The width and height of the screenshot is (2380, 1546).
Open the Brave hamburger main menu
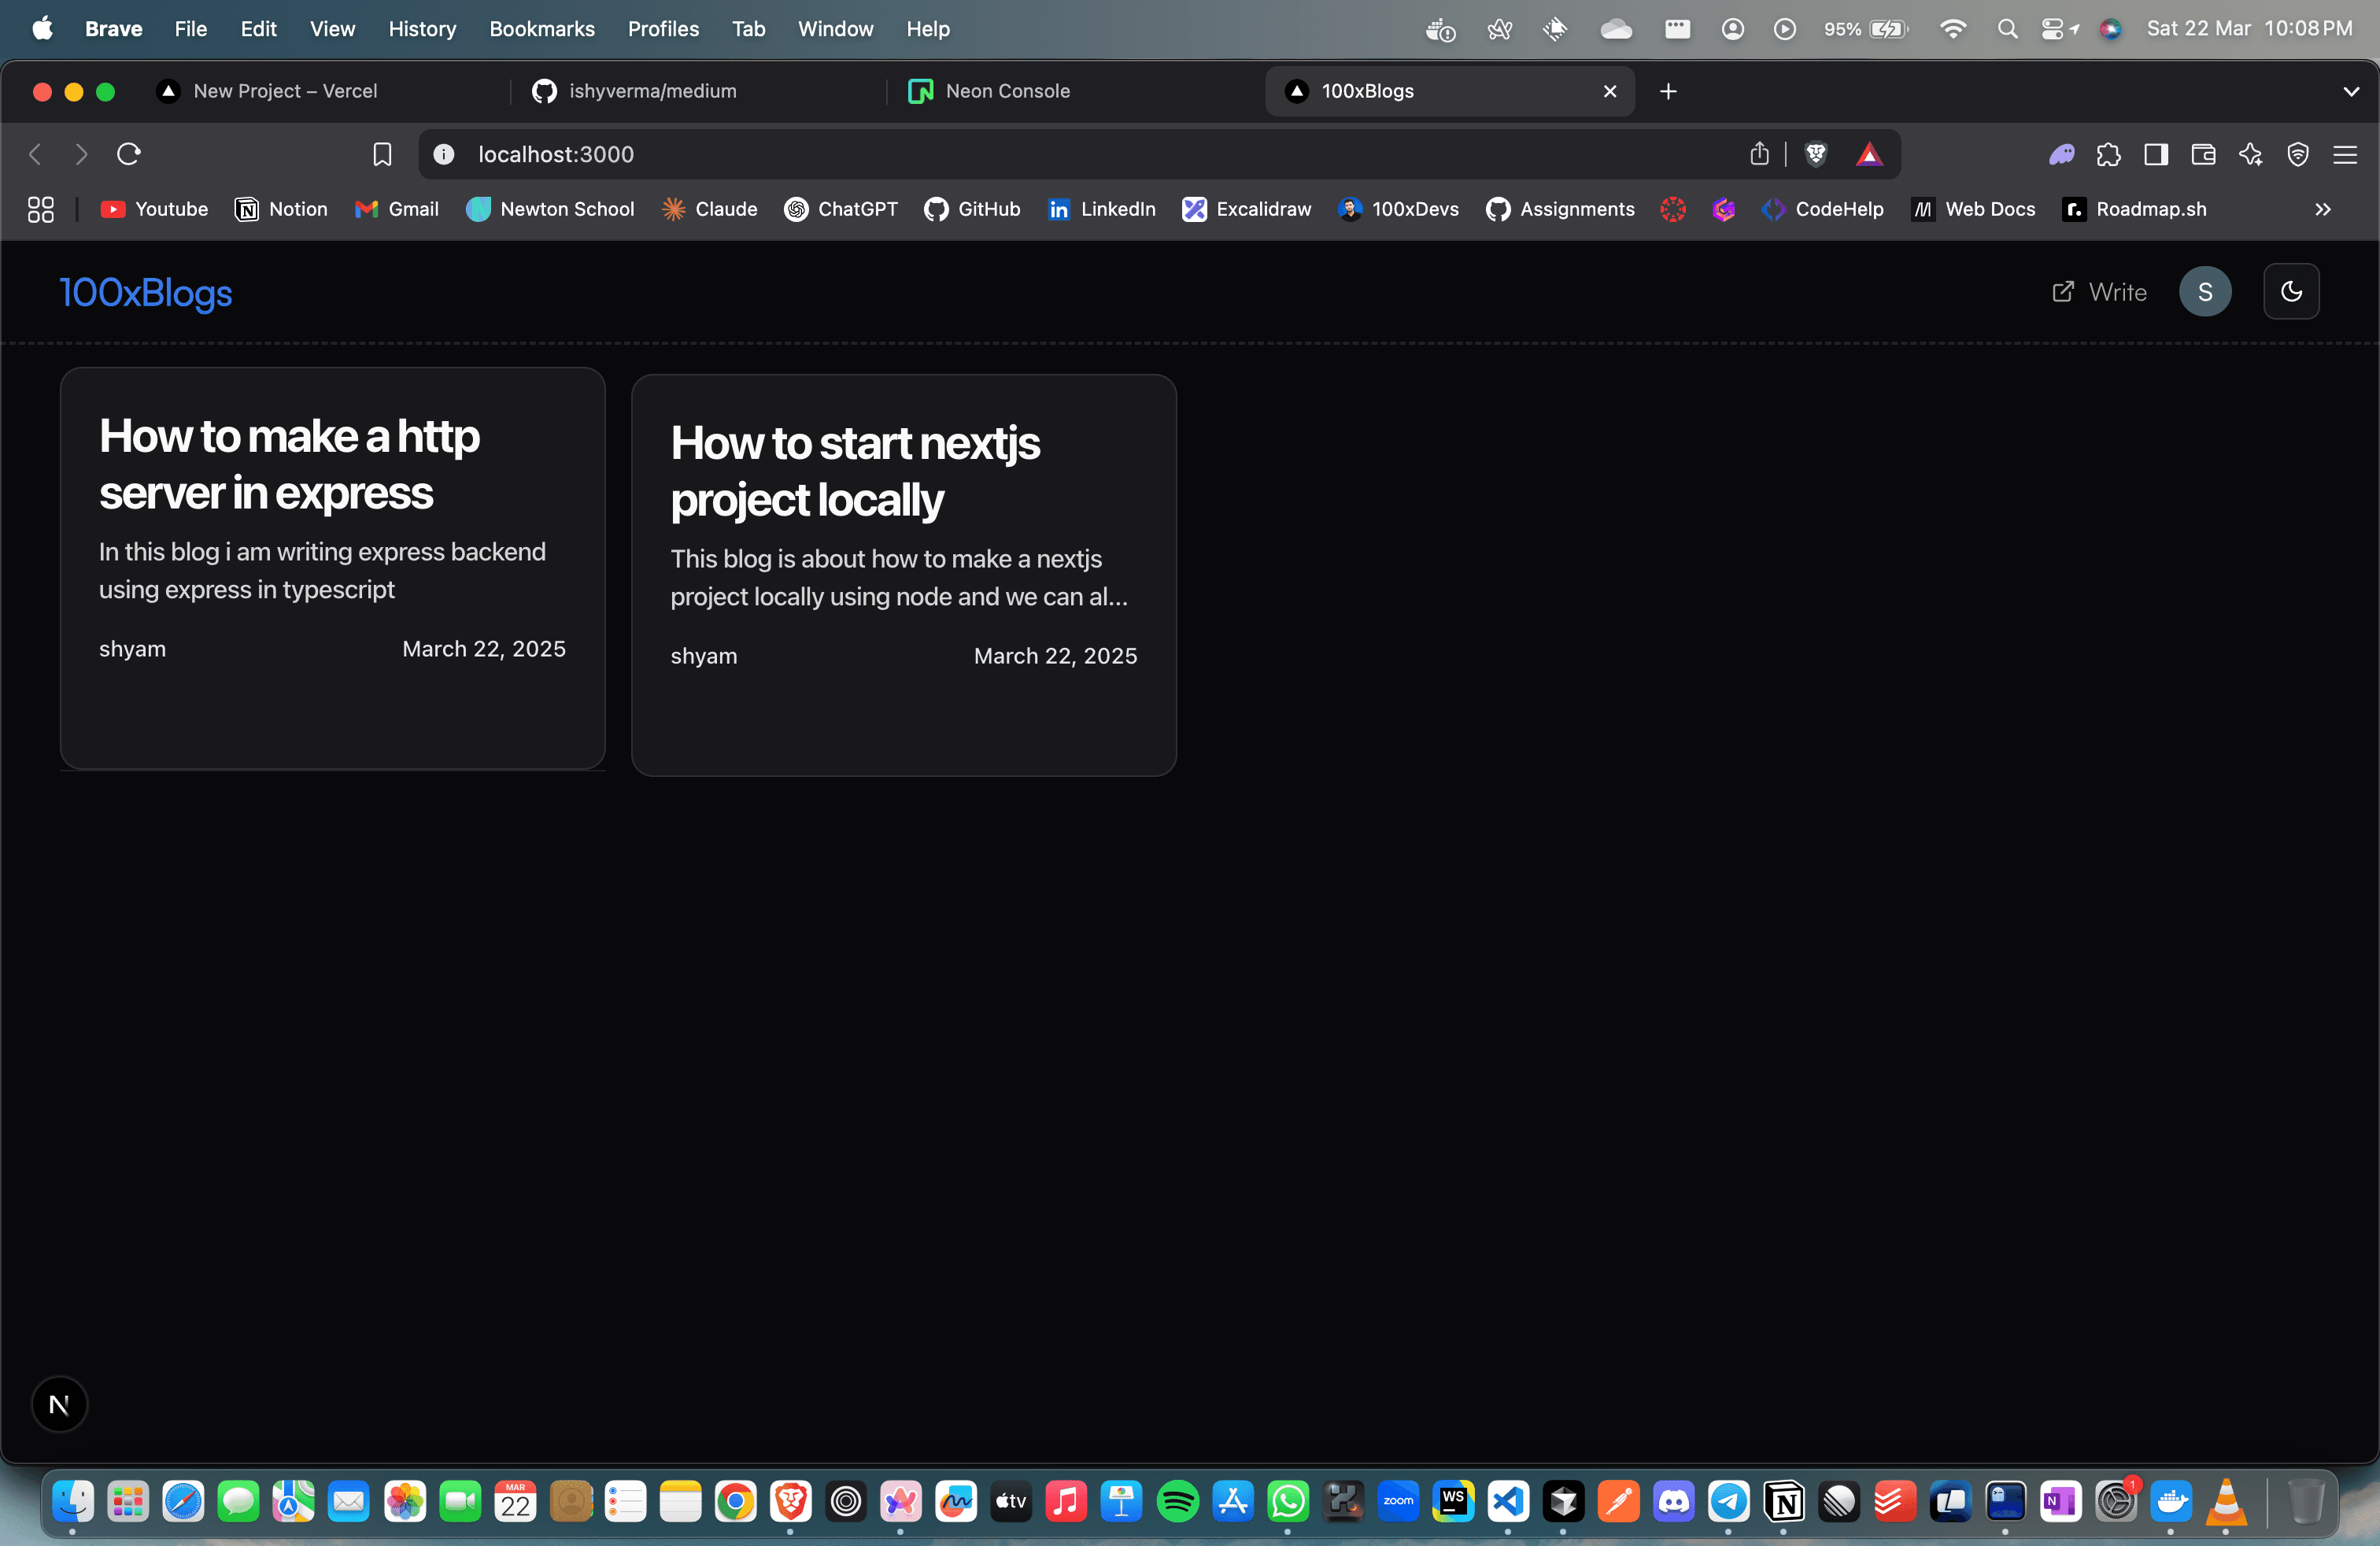[x=2345, y=154]
